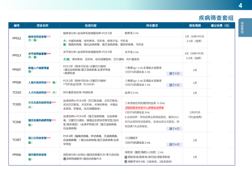
Task: Select the code cell "TC006"
Action: [x=17, y=122]
